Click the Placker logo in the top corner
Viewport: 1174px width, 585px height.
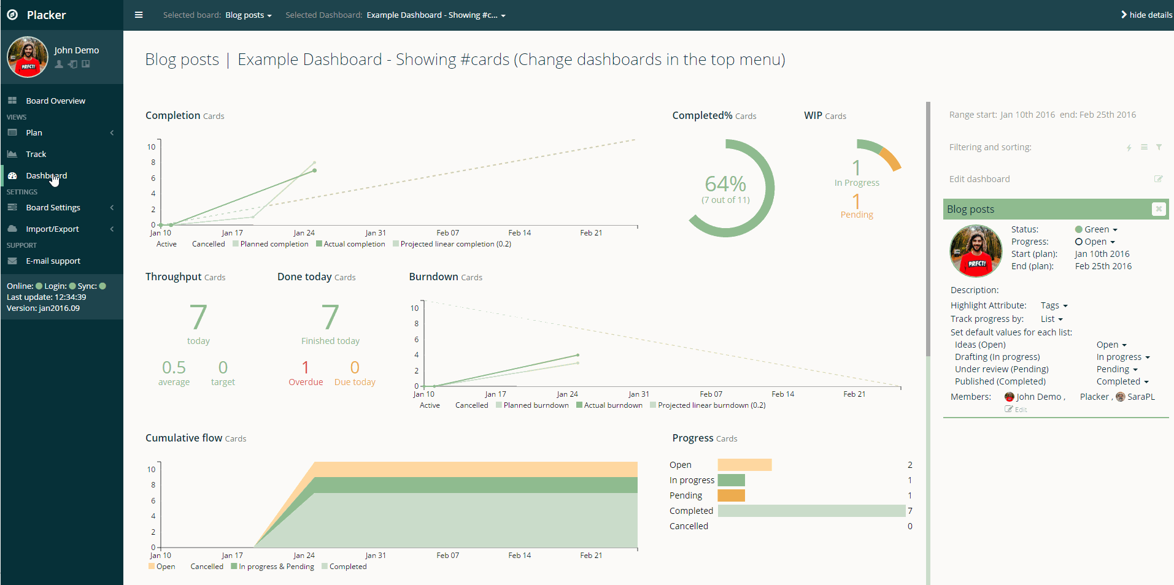[x=13, y=15]
